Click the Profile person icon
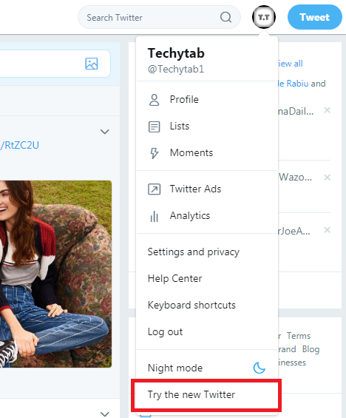 pyautogui.click(x=154, y=100)
